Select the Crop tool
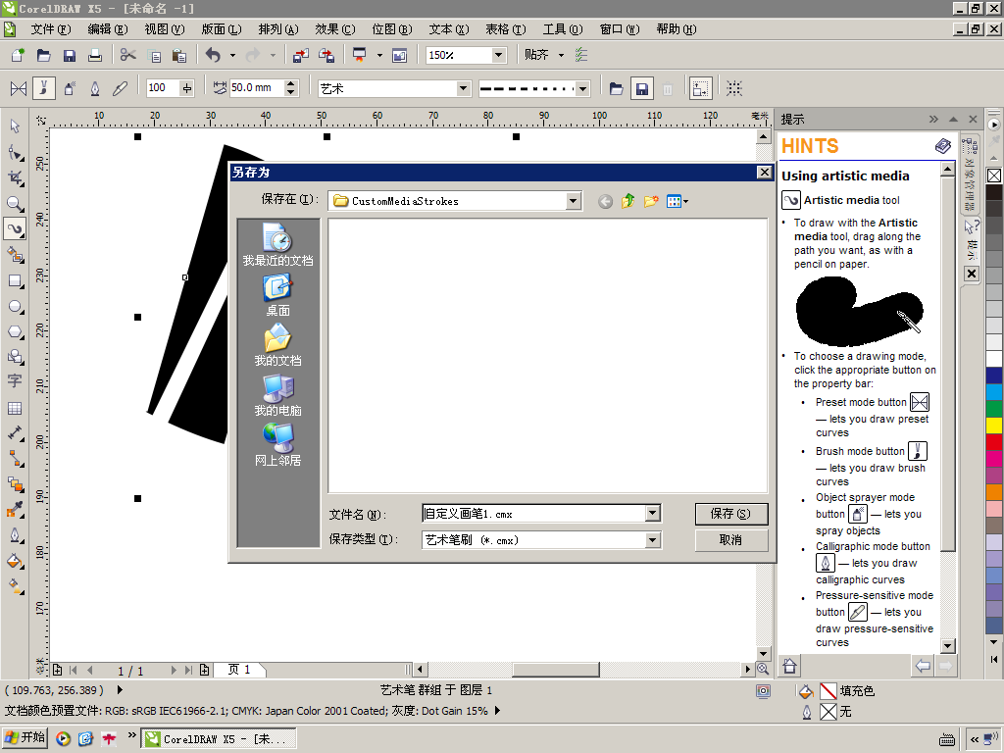This screenshot has height=753, width=1004. tap(15, 178)
